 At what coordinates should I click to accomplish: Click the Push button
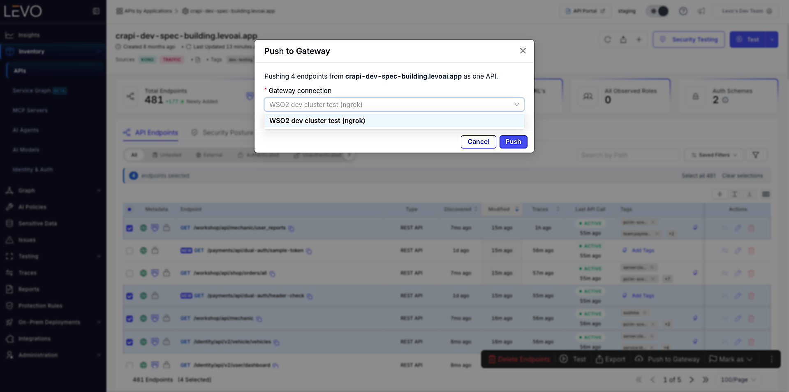(x=513, y=141)
